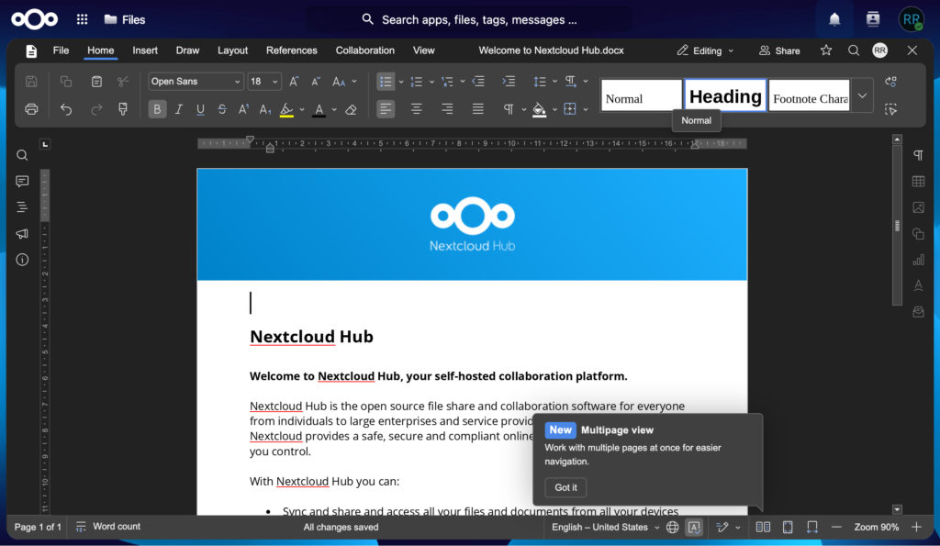Toggle superscript formatting
This screenshot has height=546, width=940.
click(x=243, y=109)
